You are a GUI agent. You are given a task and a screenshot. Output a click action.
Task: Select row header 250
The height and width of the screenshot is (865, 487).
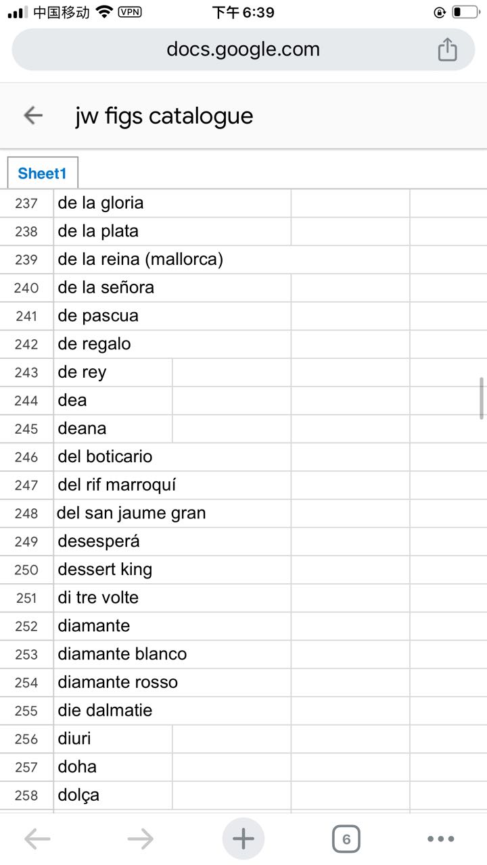click(x=26, y=570)
